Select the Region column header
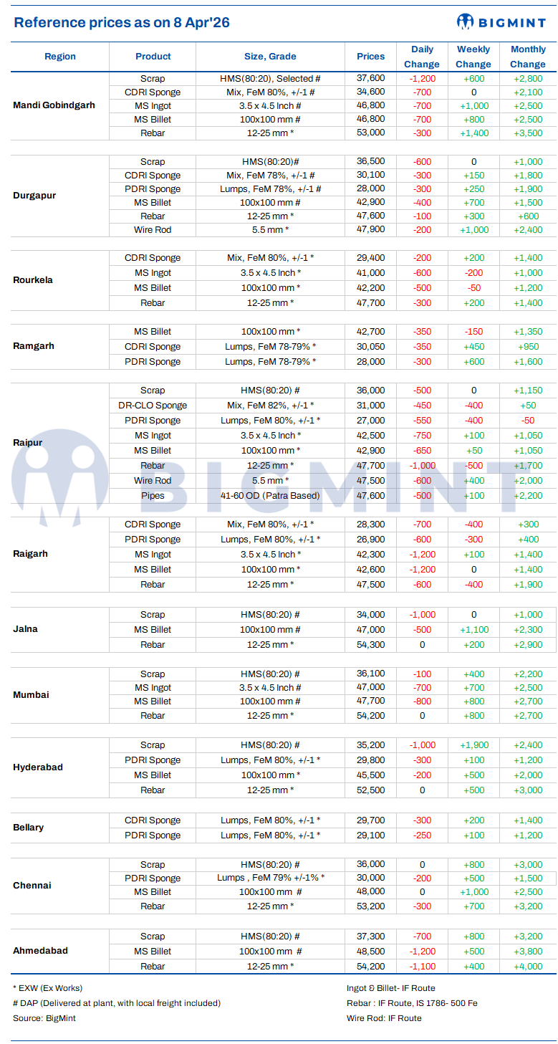 (x=60, y=57)
